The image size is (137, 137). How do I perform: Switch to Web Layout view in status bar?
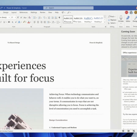(x=134, y=131)
